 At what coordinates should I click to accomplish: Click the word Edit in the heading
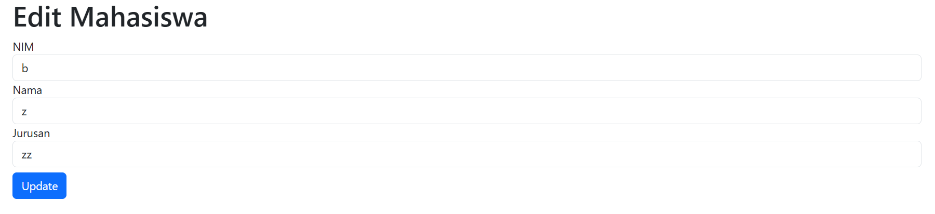tap(37, 17)
